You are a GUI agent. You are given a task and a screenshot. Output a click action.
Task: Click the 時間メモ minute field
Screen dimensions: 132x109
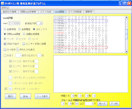pos(80,96)
